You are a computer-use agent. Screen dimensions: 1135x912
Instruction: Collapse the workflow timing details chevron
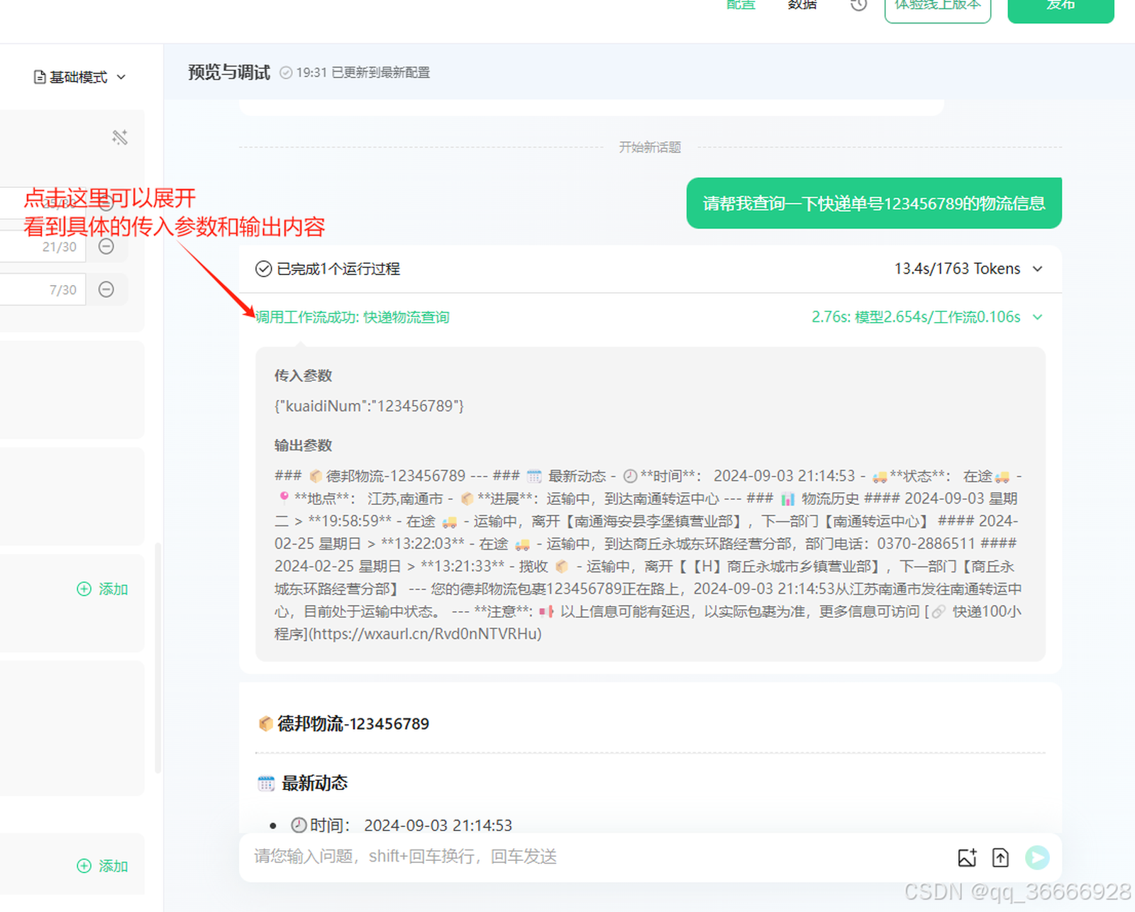pyautogui.click(x=1038, y=317)
